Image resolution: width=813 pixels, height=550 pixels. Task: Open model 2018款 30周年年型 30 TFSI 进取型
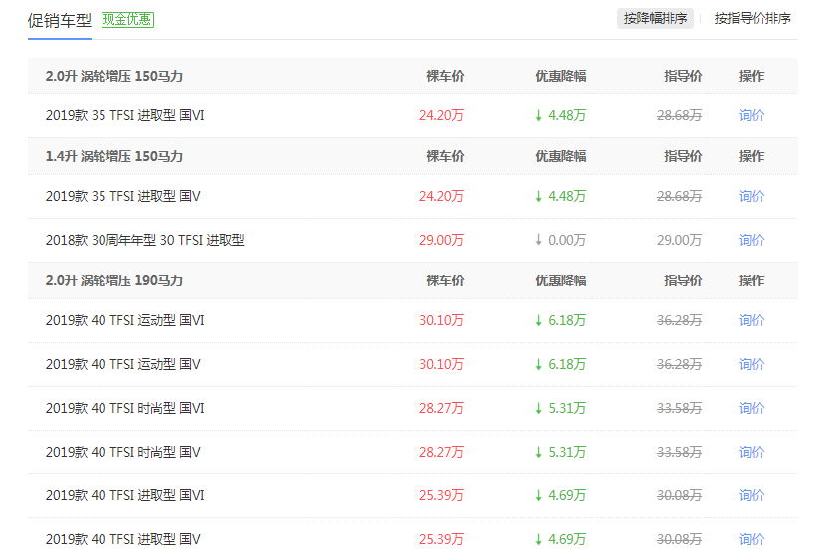(144, 240)
